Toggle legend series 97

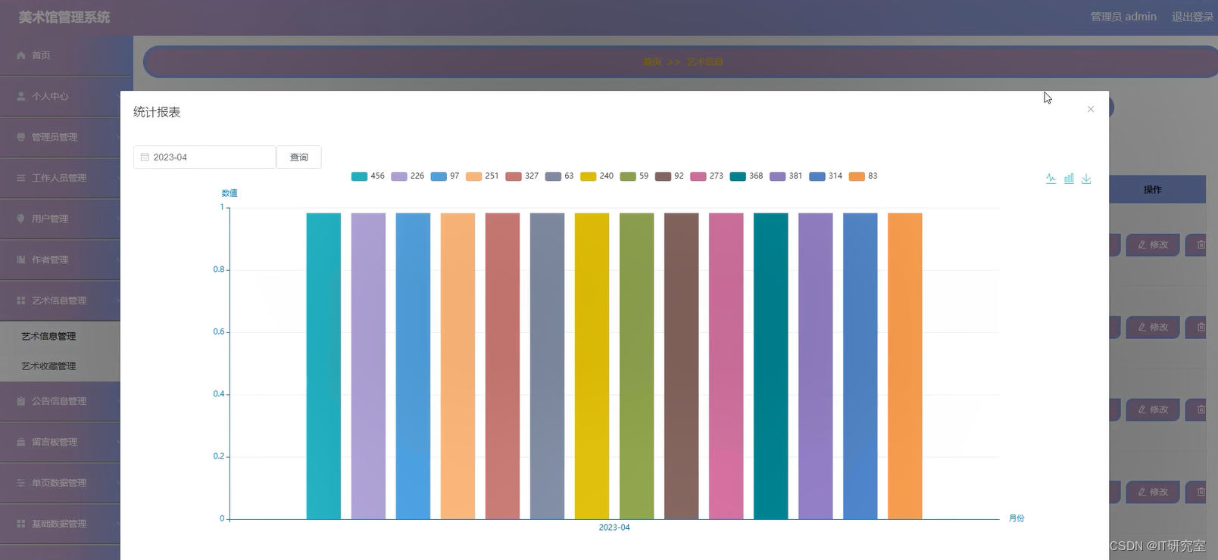(x=445, y=176)
